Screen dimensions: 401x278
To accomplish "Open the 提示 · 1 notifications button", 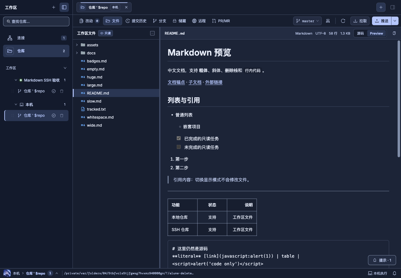I will 382,260.
